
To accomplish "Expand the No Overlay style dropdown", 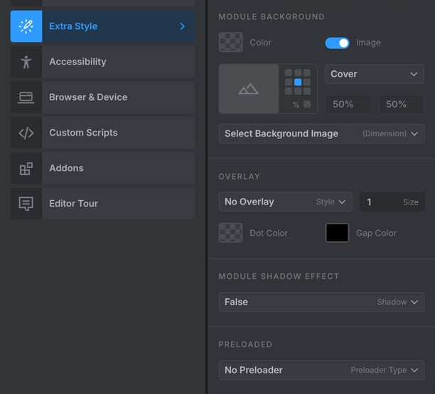I will 286,202.
